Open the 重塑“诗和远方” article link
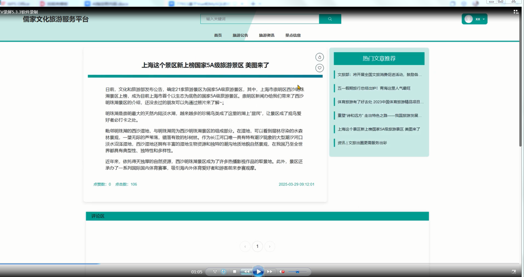This screenshot has width=524, height=277. point(379,116)
